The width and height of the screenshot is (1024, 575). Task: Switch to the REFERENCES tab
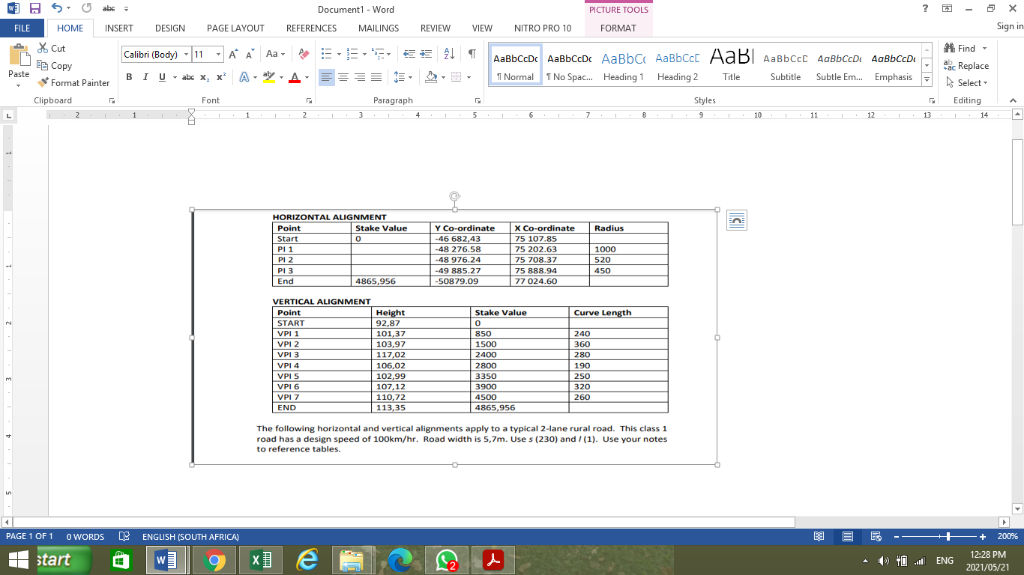pyautogui.click(x=312, y=28)
